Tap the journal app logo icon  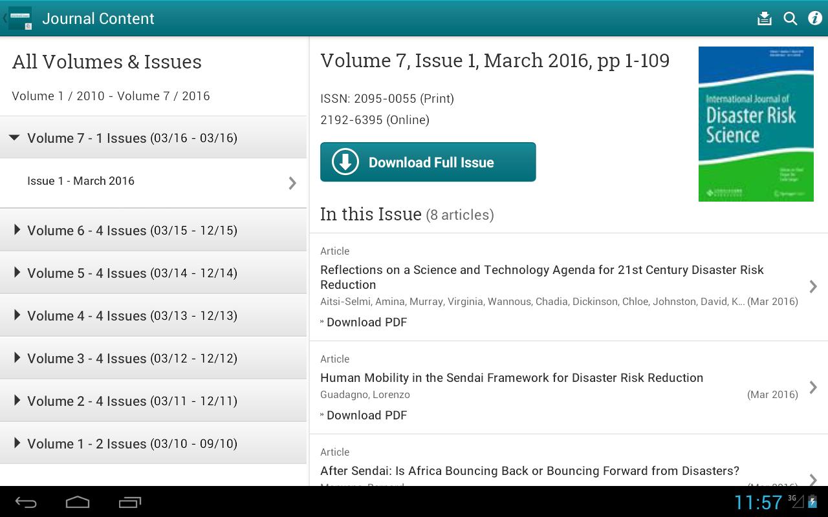click(20, 18)
